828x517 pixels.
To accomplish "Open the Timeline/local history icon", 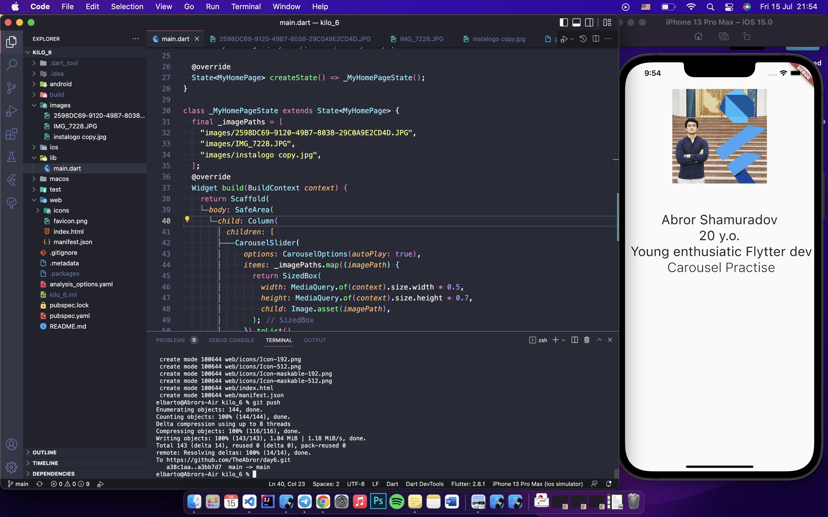I will [x=583, y=39].
